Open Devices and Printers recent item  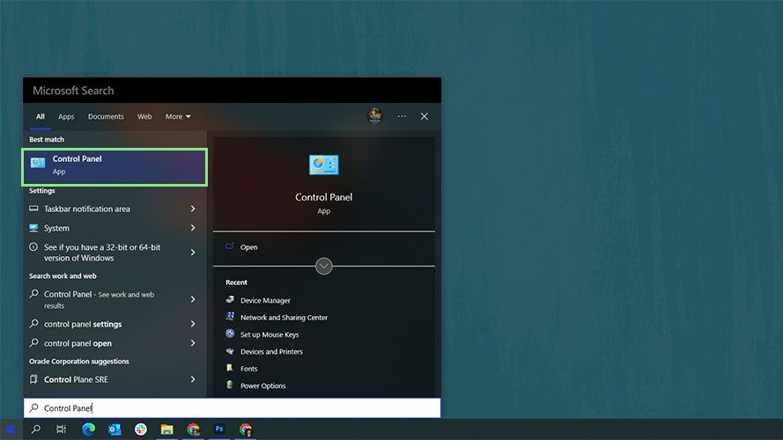click(271, 351)
